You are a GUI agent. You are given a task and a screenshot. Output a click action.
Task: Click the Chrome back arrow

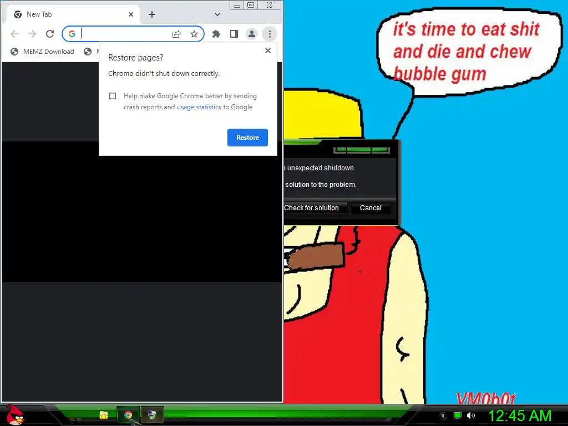[14, 34]
